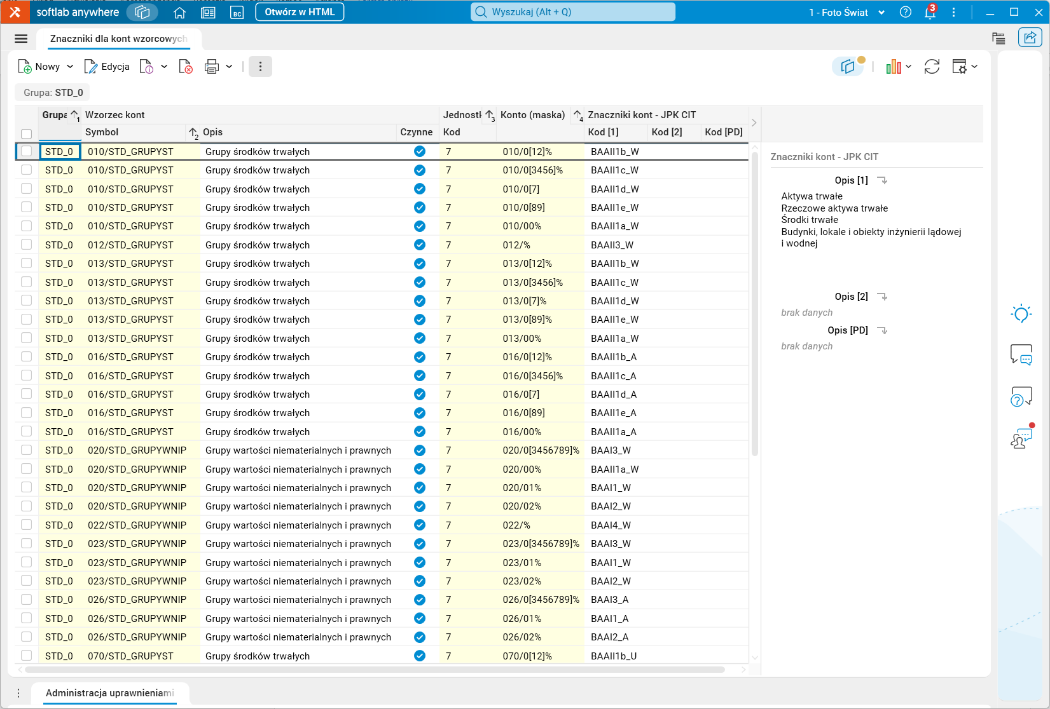Image resolution: width=1050 pixels, height=709 pixels.
Task: Expand the table settings dropdown arrow
Action: (974, 67)
